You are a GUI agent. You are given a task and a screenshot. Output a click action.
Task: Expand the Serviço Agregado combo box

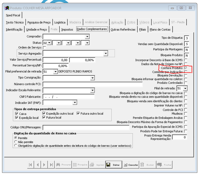[x=106, y=54]
